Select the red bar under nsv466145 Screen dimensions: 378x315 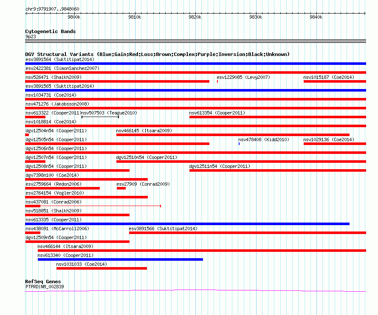233,135
